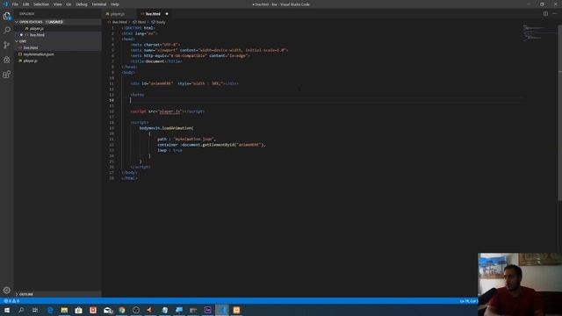Launch Microsoft Edge from the taskbar
562x316 pixels.
click(50, 310)
